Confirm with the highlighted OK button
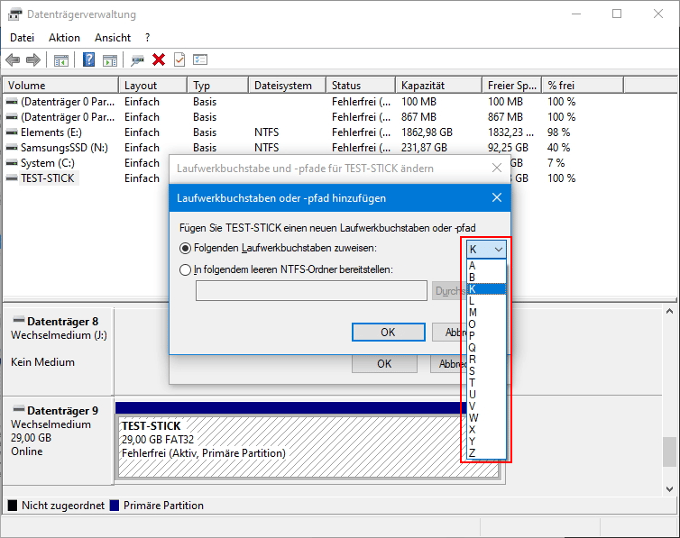 tap(388, 333)
